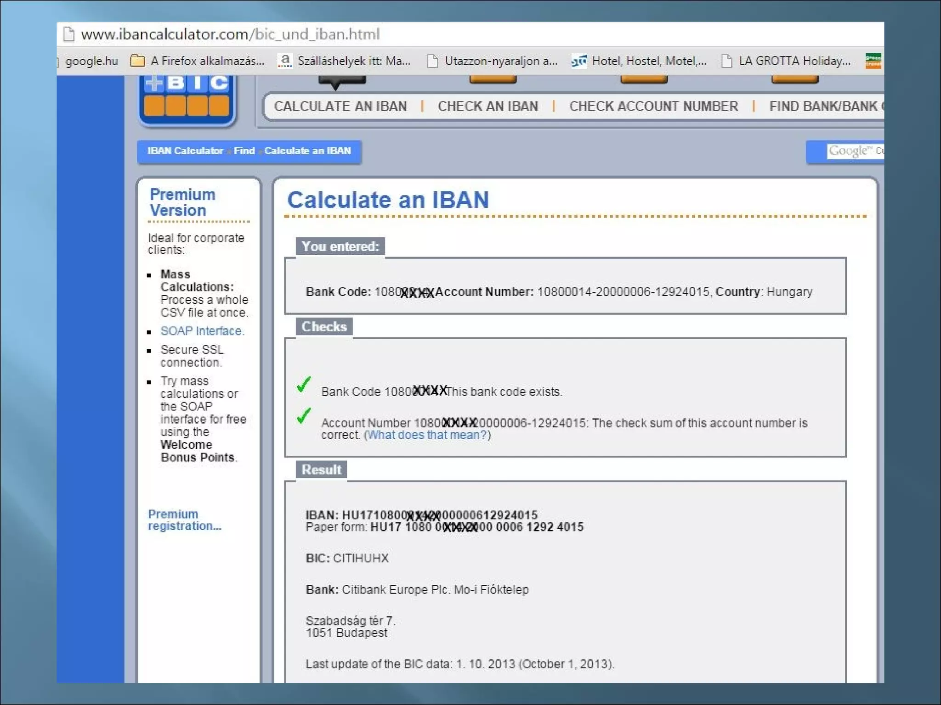Viewport: 941px width, 705px height.
Task: Open the google.hu bookmark
Action: 91,61
